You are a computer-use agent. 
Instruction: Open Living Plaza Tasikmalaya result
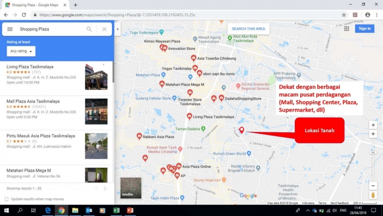pyautogui.click(x=56, y=77)
